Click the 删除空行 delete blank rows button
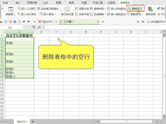Screen dimensions: 166x124 point(135,9)
